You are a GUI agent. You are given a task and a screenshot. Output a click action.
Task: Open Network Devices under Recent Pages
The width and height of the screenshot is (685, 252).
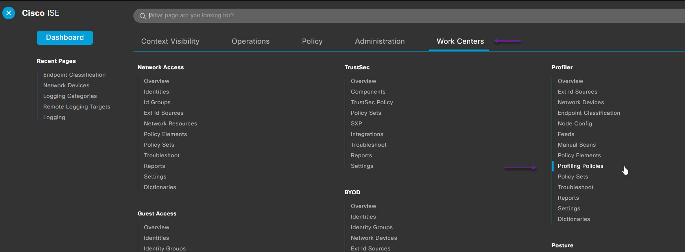pos(66,85)
